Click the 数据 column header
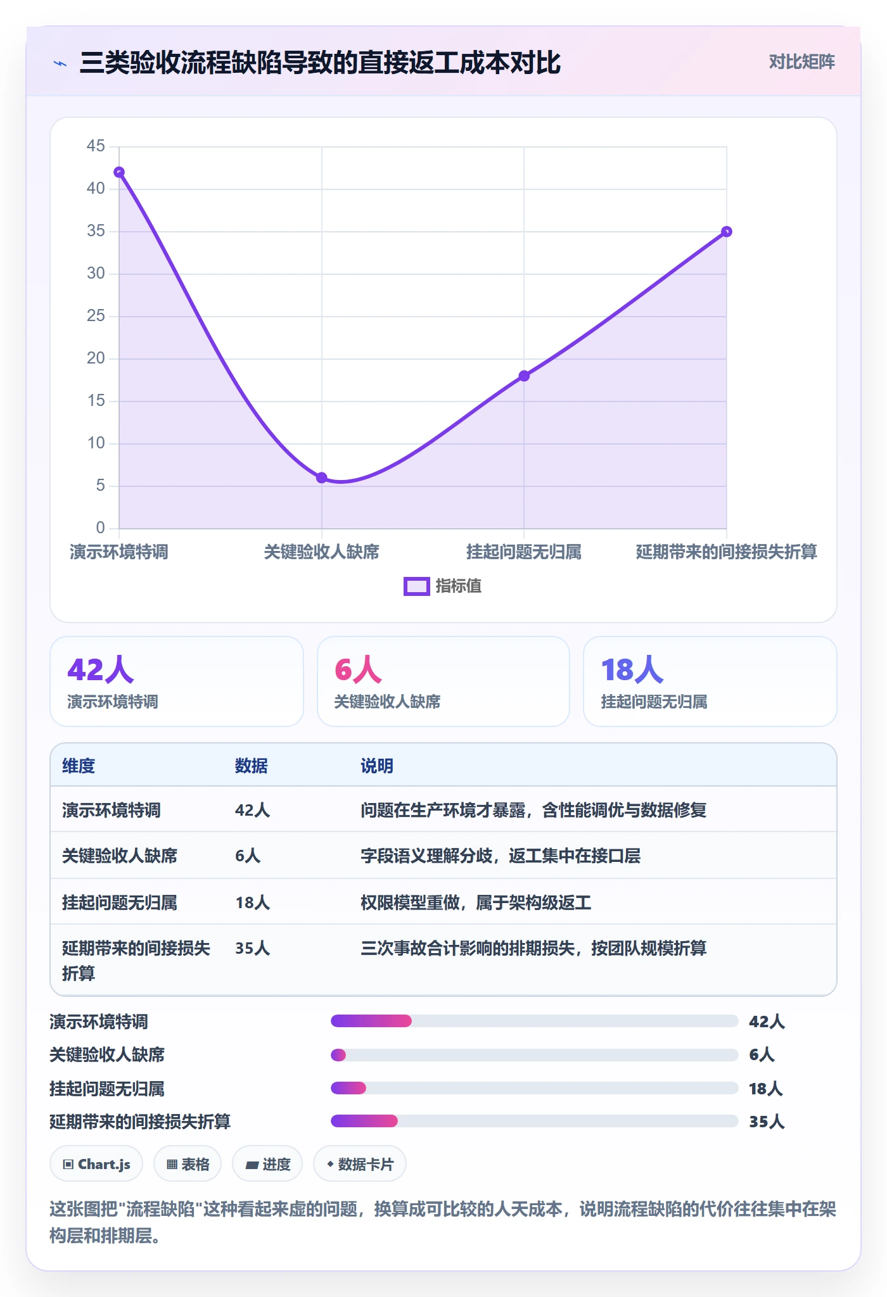887x1297 pixels. click(252, 766)
